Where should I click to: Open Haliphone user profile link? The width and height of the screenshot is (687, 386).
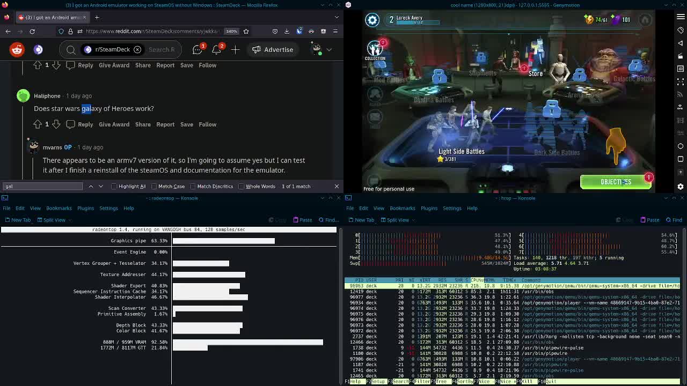(47, 96)
